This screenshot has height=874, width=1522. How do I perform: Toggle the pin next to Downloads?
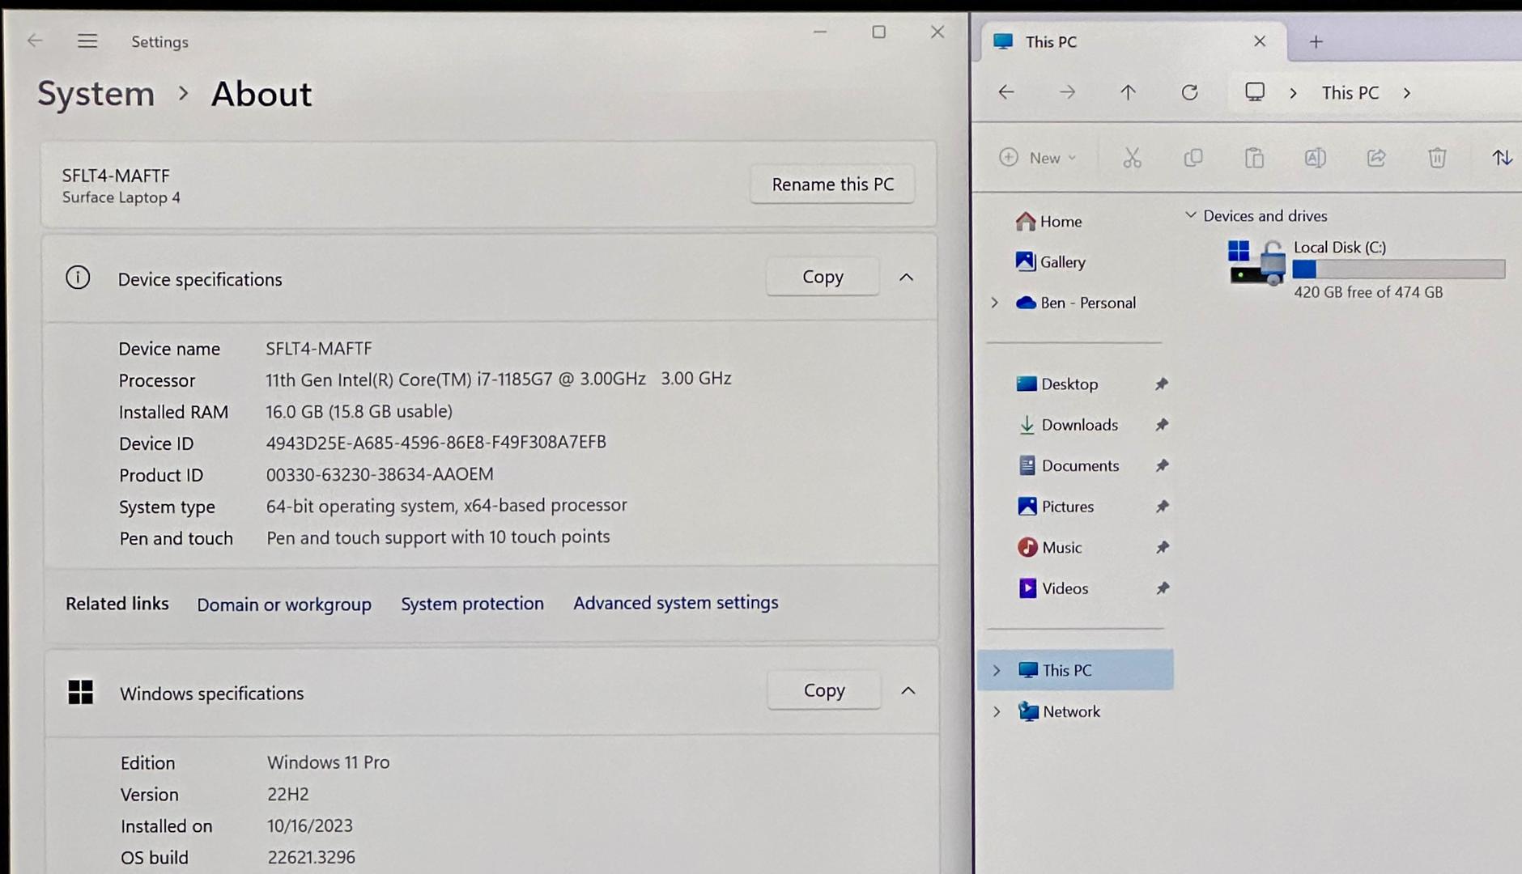click(1162, 425)
